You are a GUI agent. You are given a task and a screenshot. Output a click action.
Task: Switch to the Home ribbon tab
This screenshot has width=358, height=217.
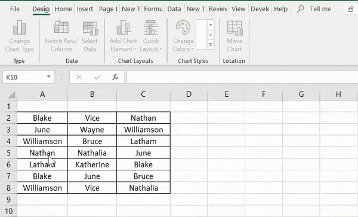[63, 9]
